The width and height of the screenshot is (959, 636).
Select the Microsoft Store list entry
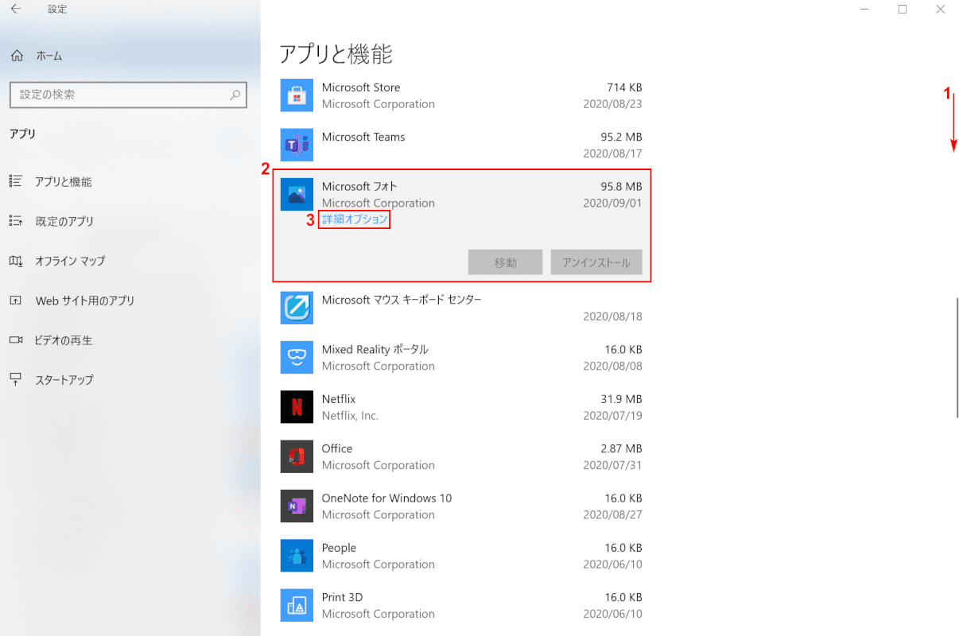tap(462, 95)
